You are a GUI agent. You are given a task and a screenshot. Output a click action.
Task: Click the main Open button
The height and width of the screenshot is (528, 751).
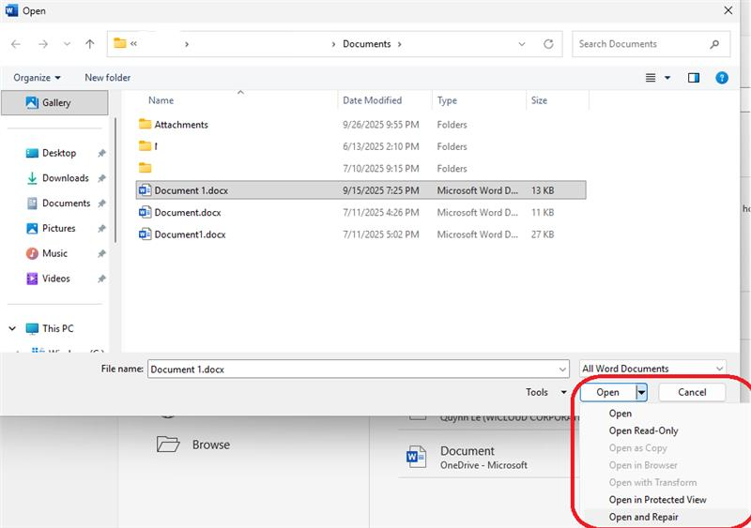607,392
